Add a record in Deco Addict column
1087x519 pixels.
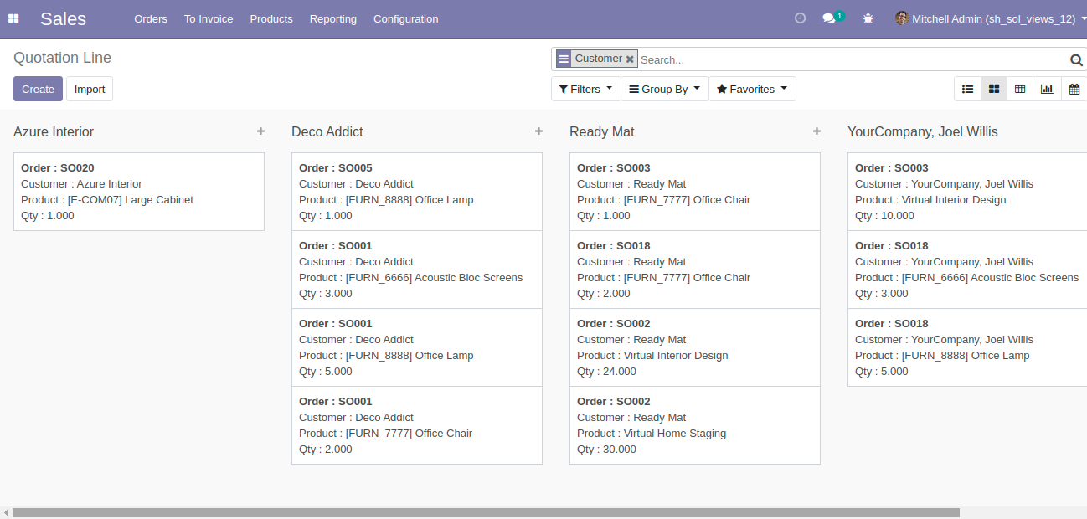click(x=538, y=131)
